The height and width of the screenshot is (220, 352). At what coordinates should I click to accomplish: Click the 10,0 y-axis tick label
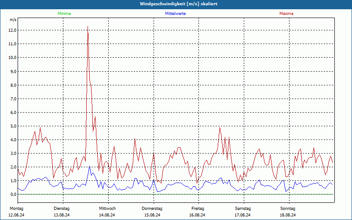pyautogui.click(x=12, y=58)
